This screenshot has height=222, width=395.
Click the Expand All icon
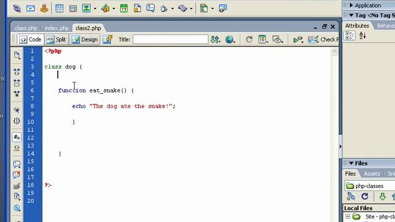tap(17, 94)
